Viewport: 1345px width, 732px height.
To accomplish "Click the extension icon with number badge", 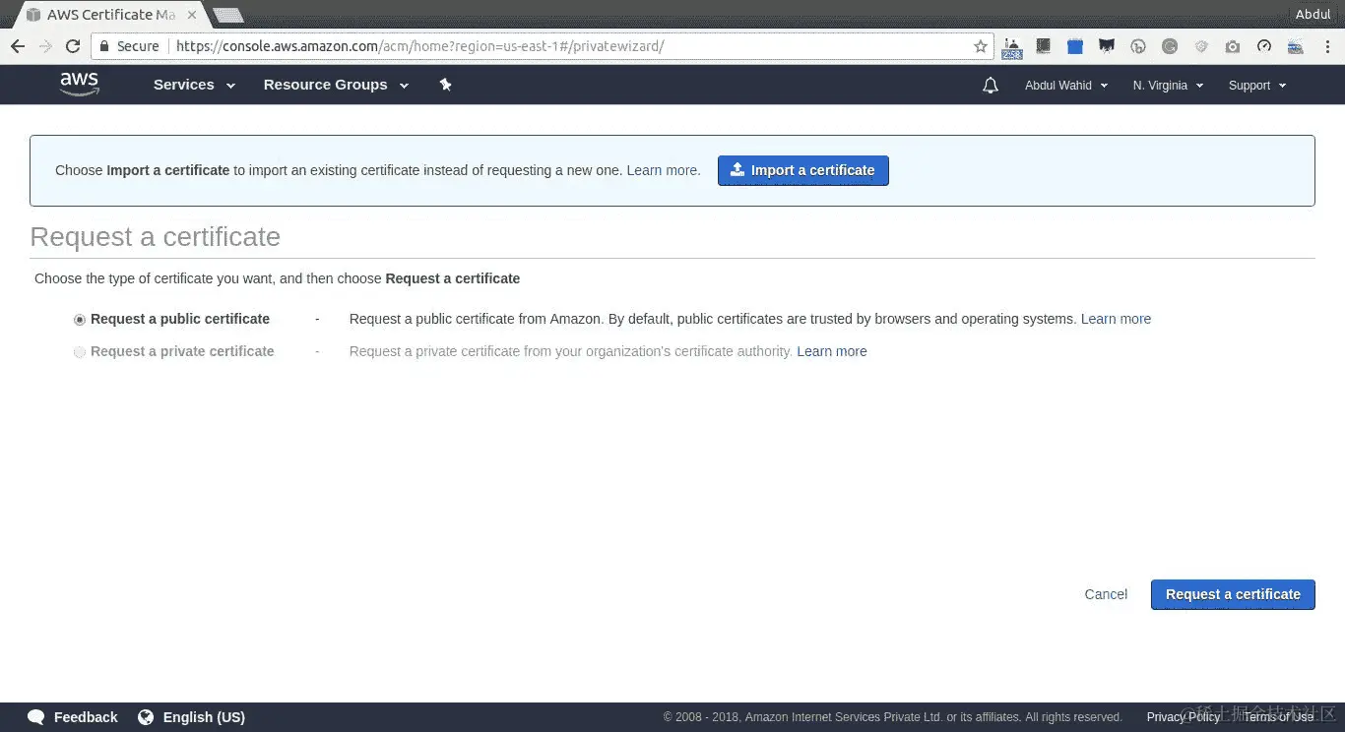I will pyautogui.click(x=1012, y=46).
